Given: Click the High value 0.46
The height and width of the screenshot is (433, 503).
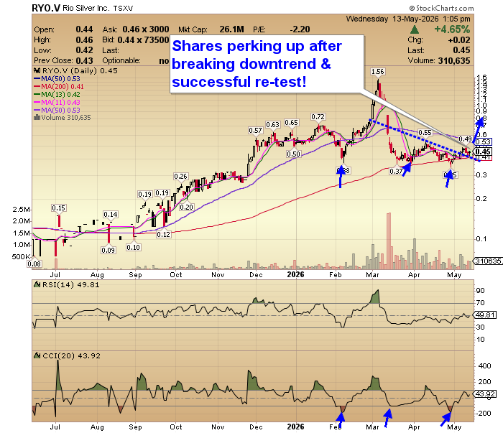Looking at the screenshot, I should pos(84,40).
